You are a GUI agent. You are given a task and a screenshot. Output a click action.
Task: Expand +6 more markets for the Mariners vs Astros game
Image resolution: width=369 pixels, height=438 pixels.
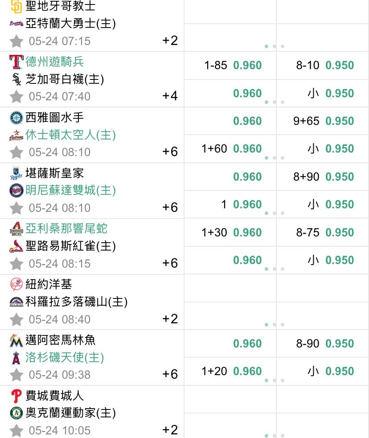[x=170, y=152]
